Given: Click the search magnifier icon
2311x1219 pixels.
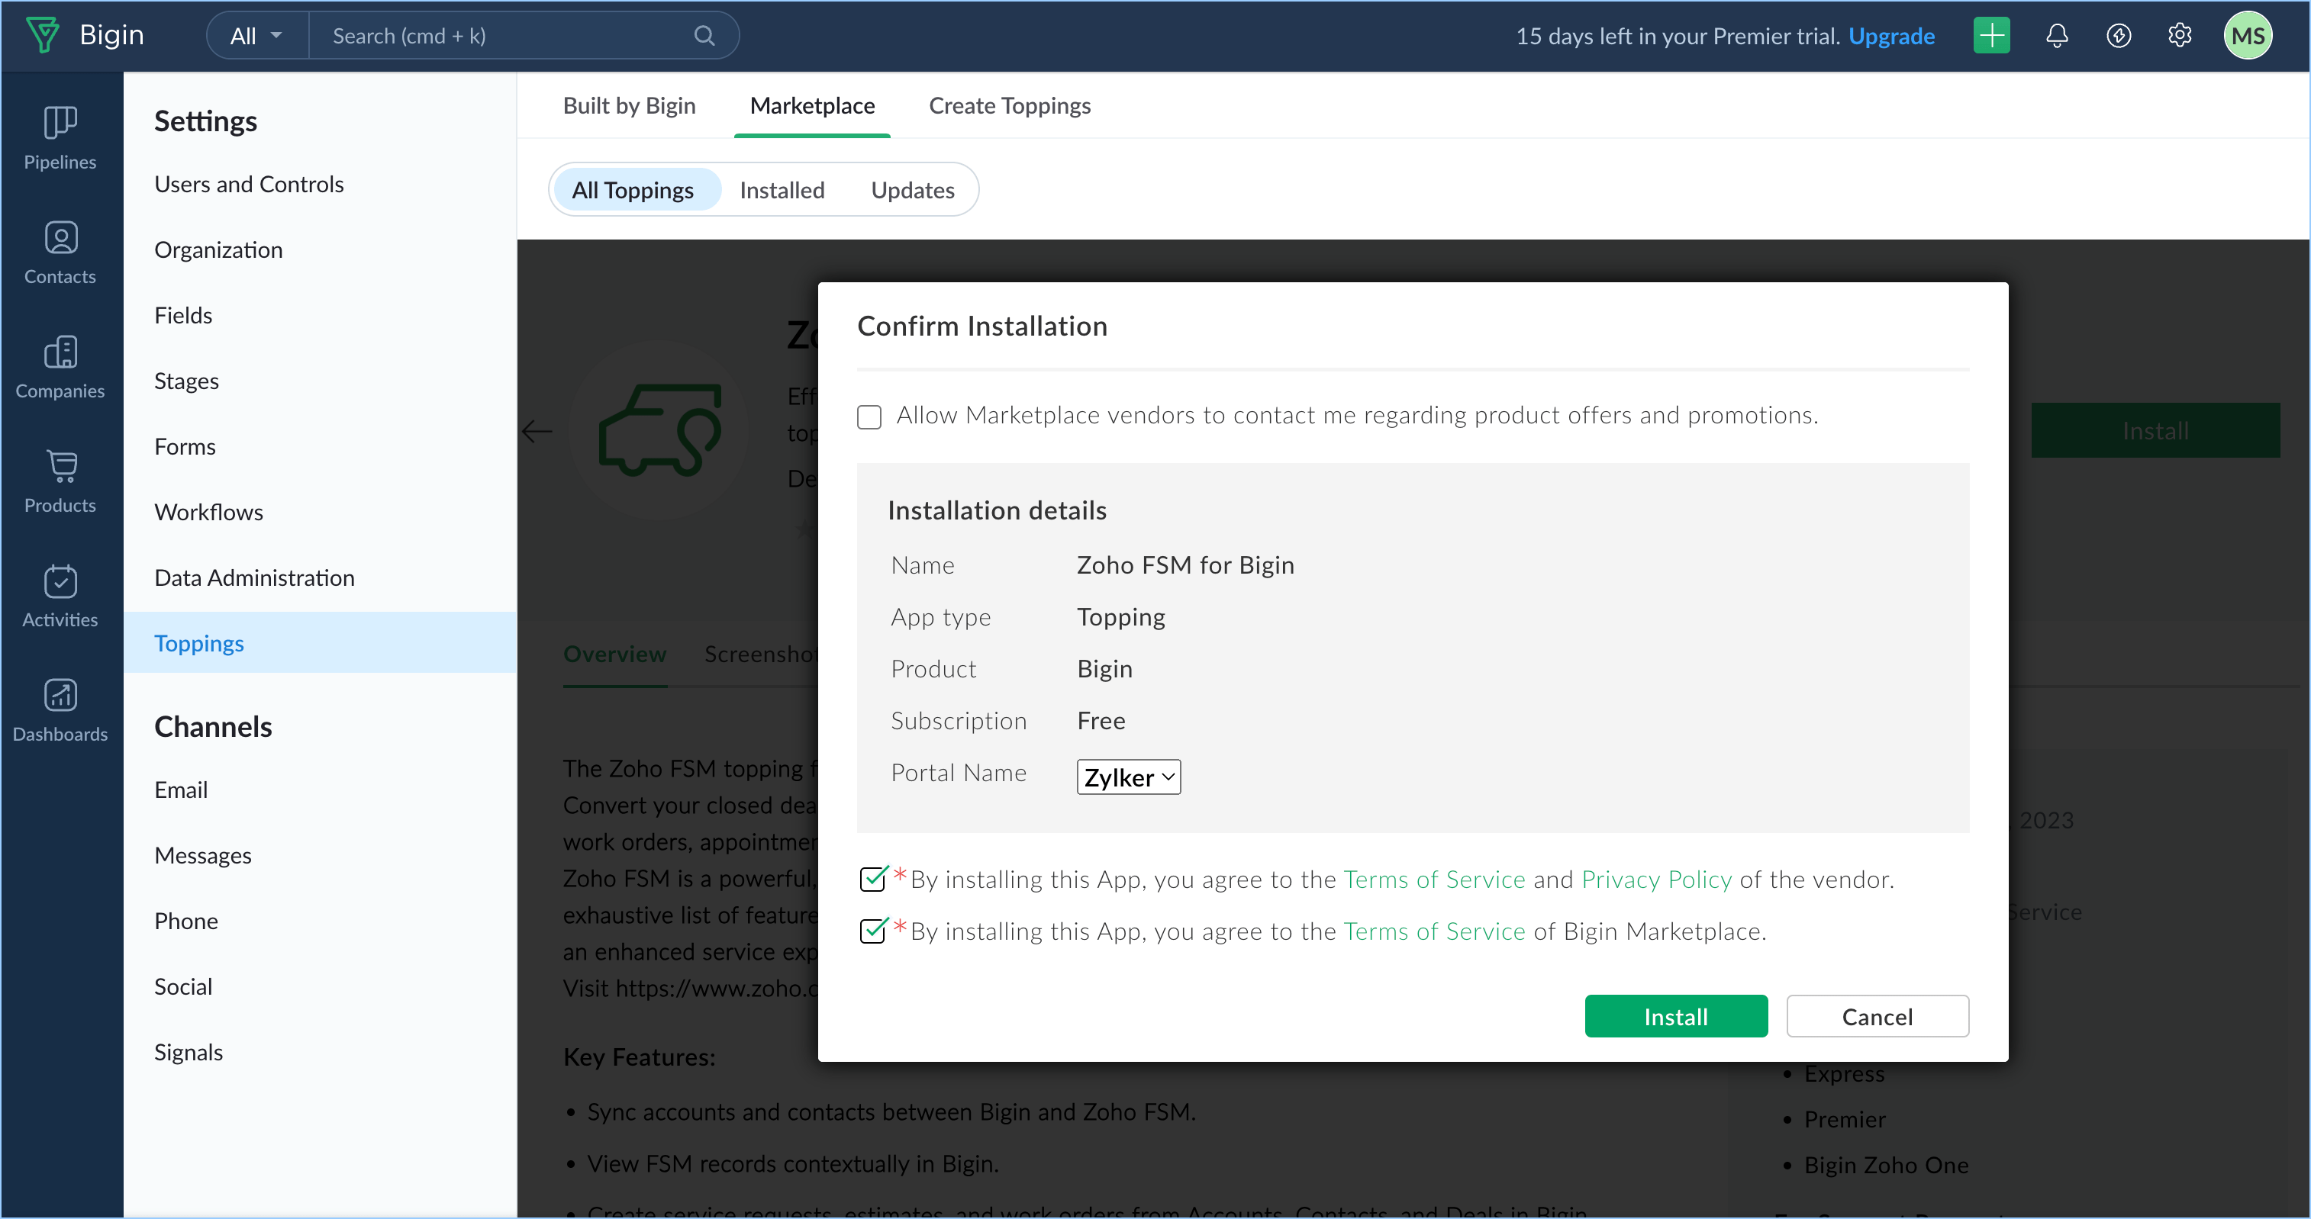Looking at the screenshot, I should (704, 36).
